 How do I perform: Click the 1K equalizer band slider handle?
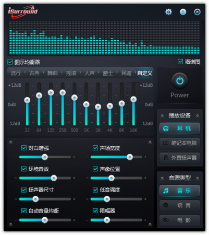86,104
